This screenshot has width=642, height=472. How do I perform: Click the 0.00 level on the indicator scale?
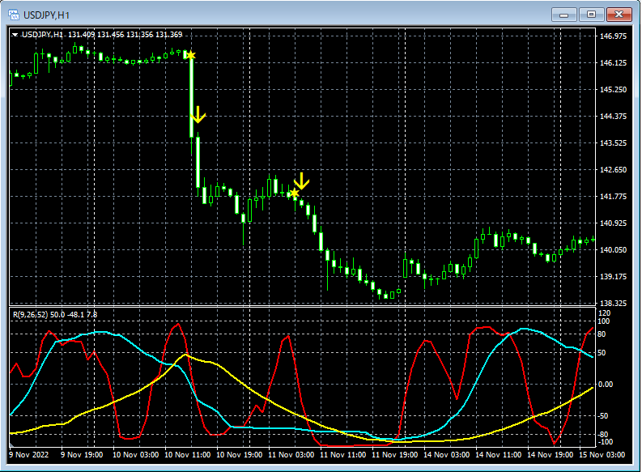pyautogui.click(x=607, y=384)
